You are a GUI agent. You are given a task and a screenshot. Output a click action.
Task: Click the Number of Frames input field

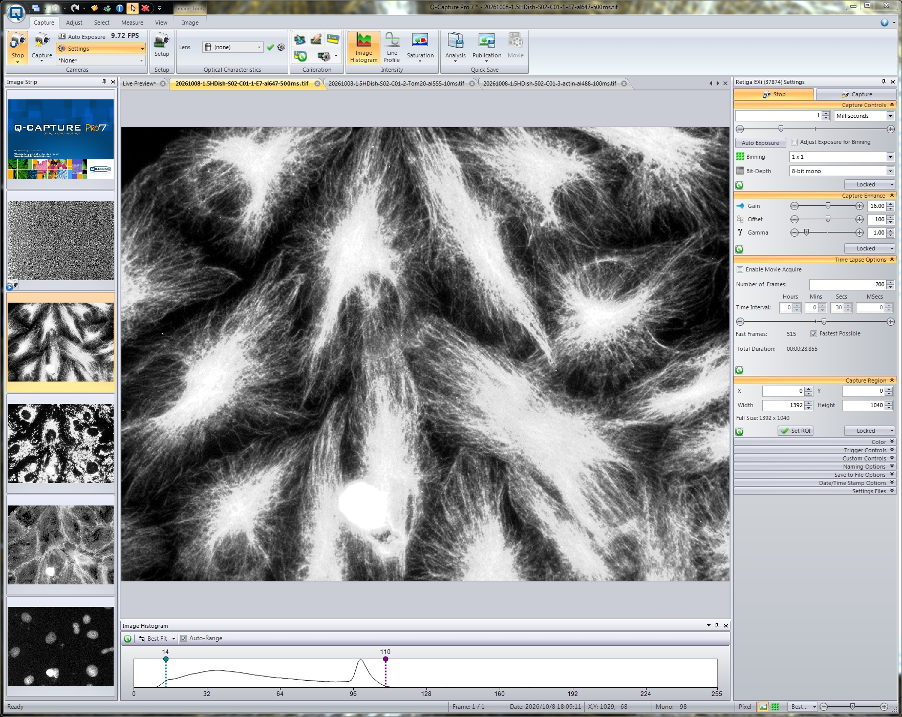point(847,284)
